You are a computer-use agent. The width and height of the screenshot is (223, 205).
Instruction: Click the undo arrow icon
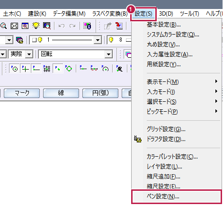click(x=62, y=26)
